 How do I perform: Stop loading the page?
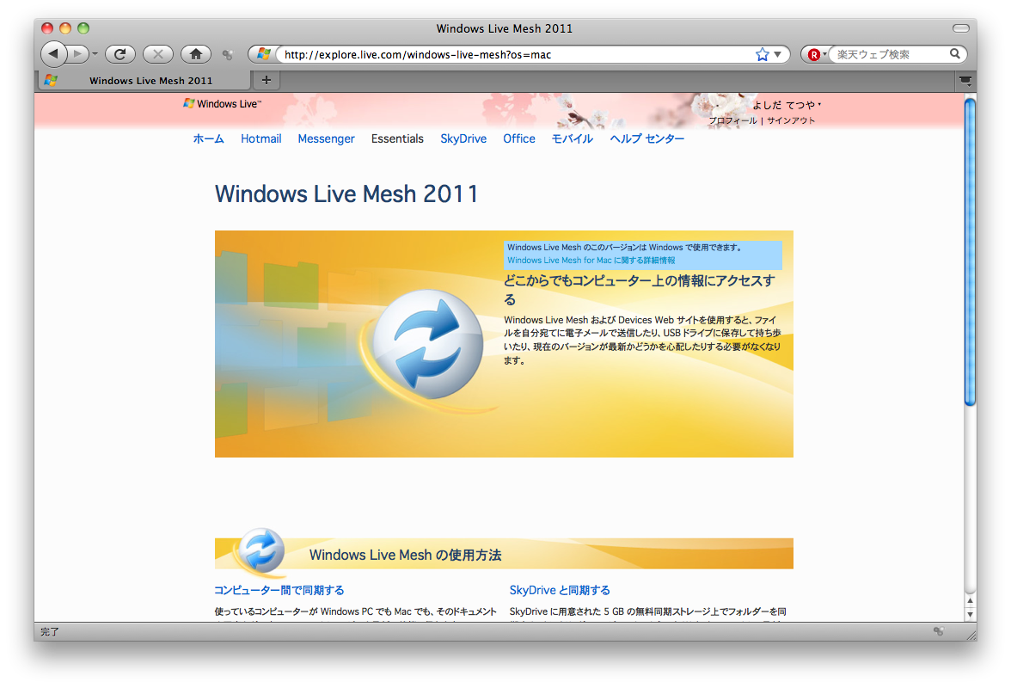coord(158,54)
